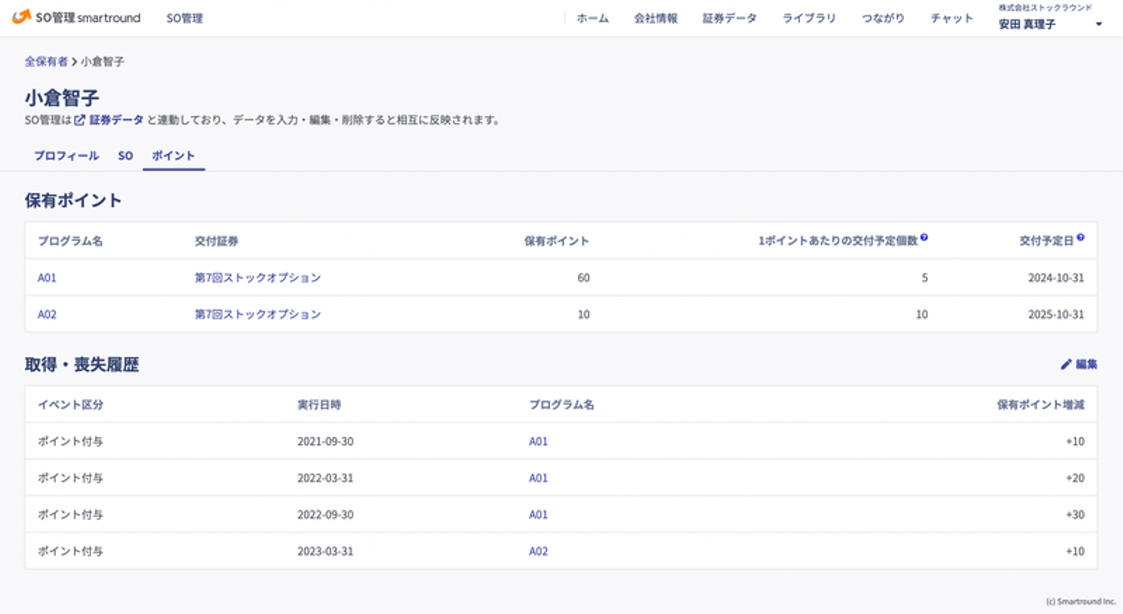This screenshot has width=1123, height=614.
Task: Open the 安田 真理子 account dropdown arrow
Action: point(1099,24)
